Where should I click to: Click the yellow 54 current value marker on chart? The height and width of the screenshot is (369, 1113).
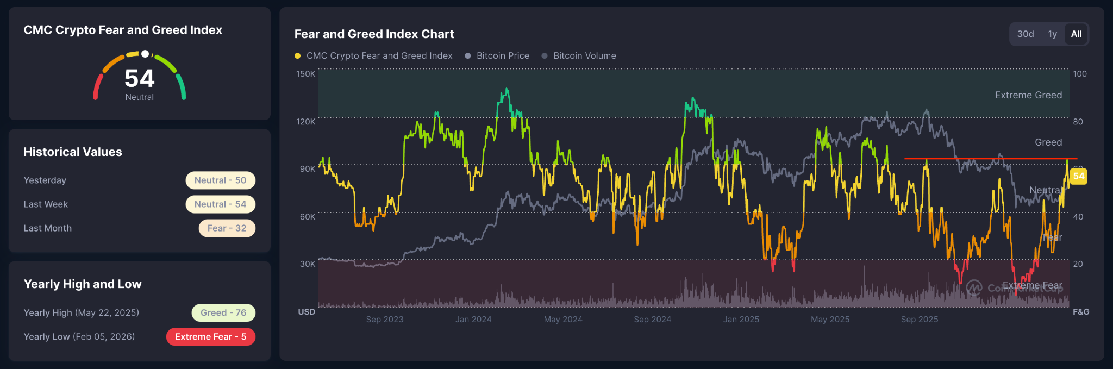click(1078, 176)
